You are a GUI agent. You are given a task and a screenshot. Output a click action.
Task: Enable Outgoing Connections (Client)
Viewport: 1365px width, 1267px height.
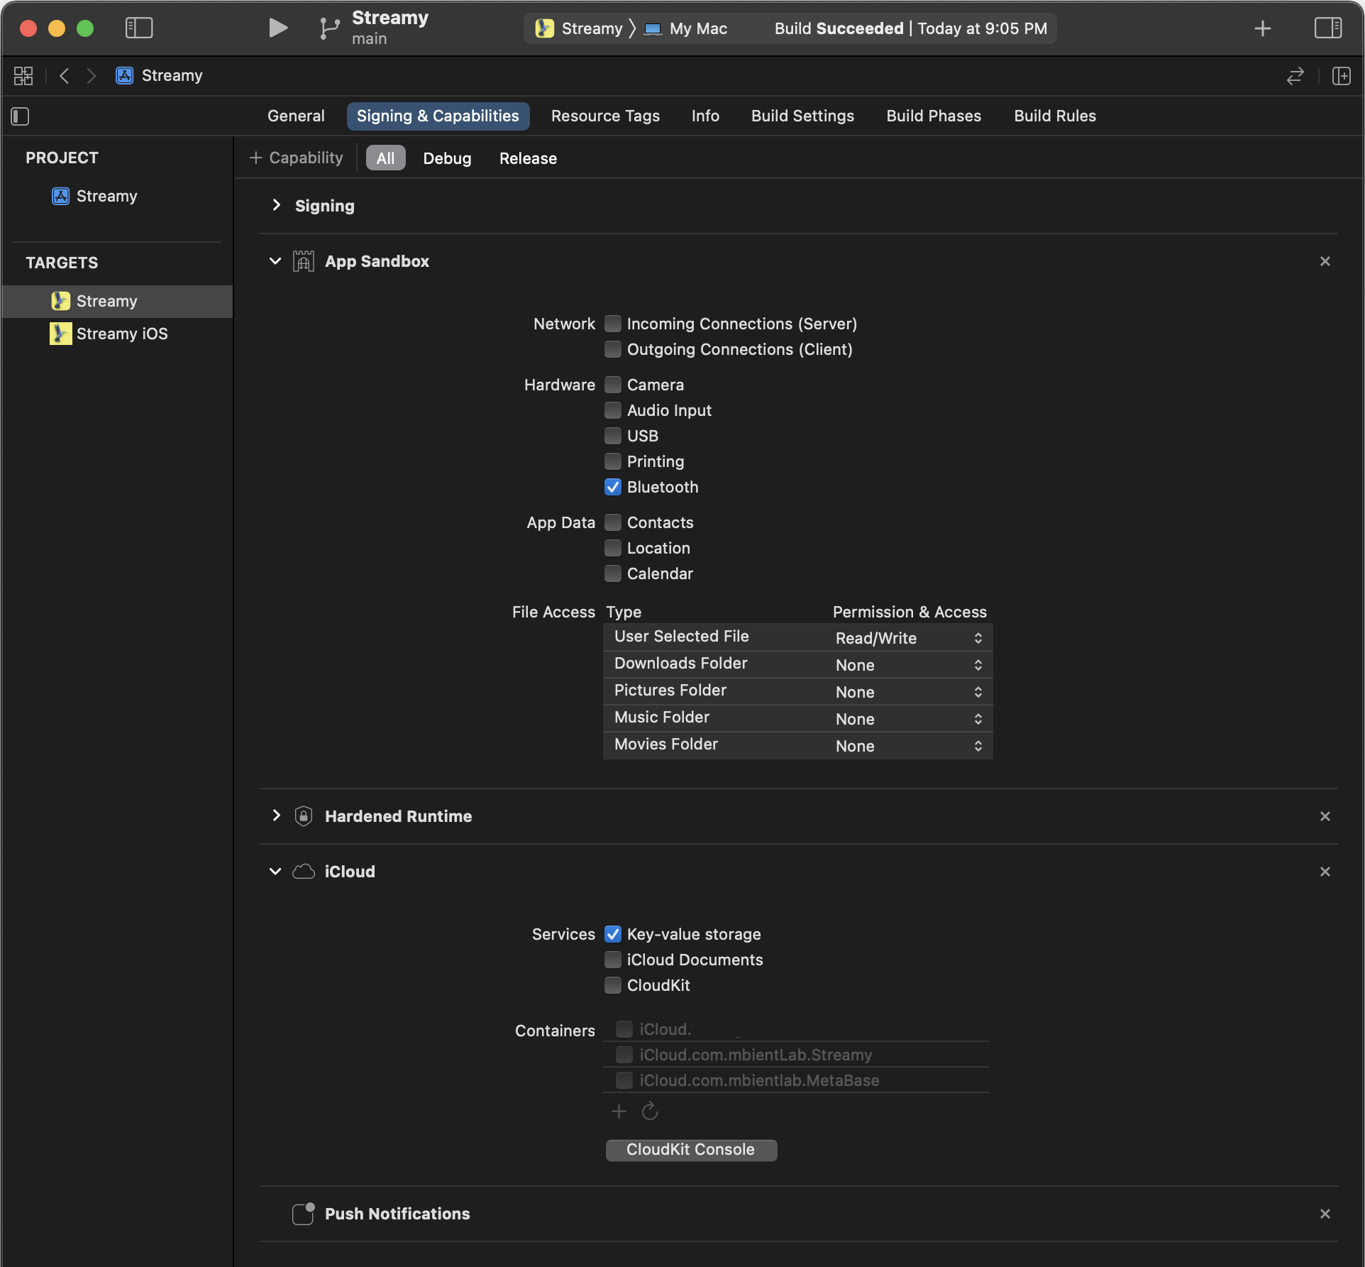613,349
